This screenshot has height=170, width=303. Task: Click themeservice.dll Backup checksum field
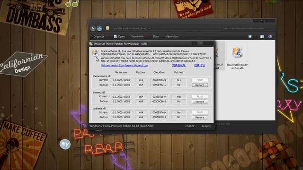[159, 85]
